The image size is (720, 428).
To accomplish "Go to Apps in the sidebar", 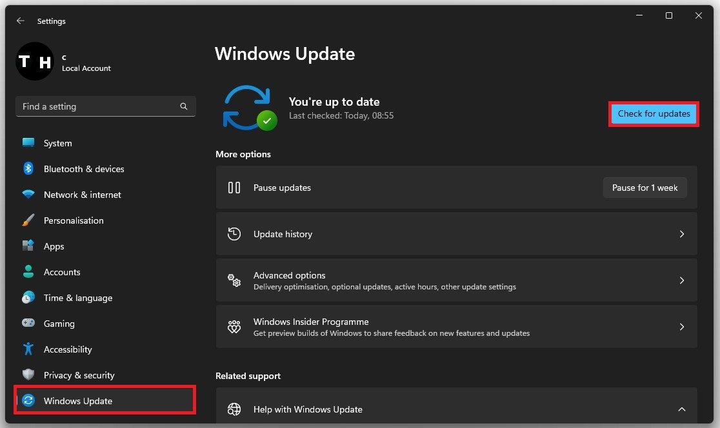I will point(54,246).
